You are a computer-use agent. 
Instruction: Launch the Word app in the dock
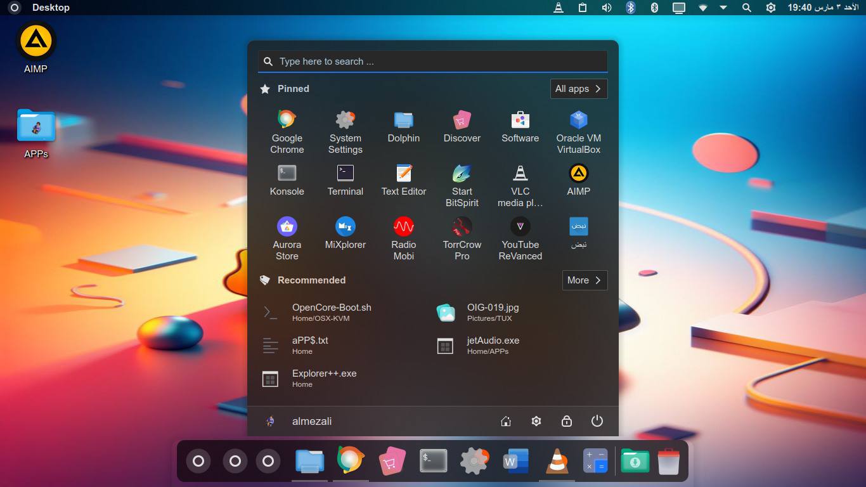point(515,461)
